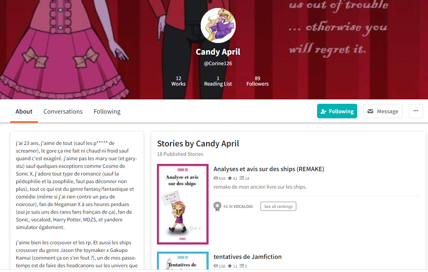This screenshot has height=272, width=428.
Task: Click the 12 Works counter
Action: point(178,81)
